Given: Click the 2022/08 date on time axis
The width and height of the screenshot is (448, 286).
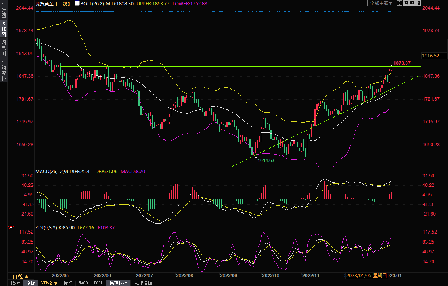Looking at the screenshot, I should pos(184,275).
